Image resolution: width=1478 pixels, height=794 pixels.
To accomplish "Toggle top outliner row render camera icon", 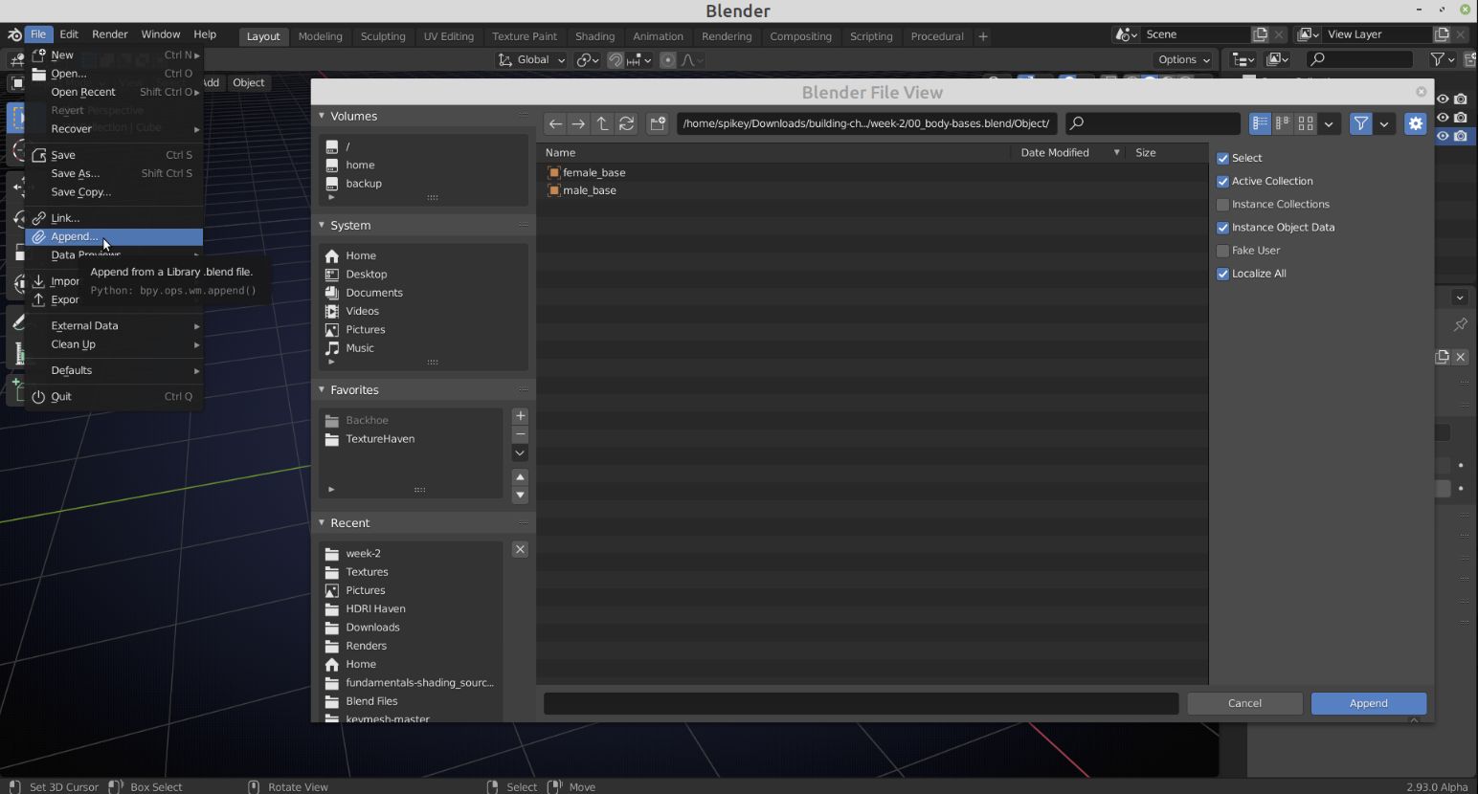I will tap(1461, 99).
